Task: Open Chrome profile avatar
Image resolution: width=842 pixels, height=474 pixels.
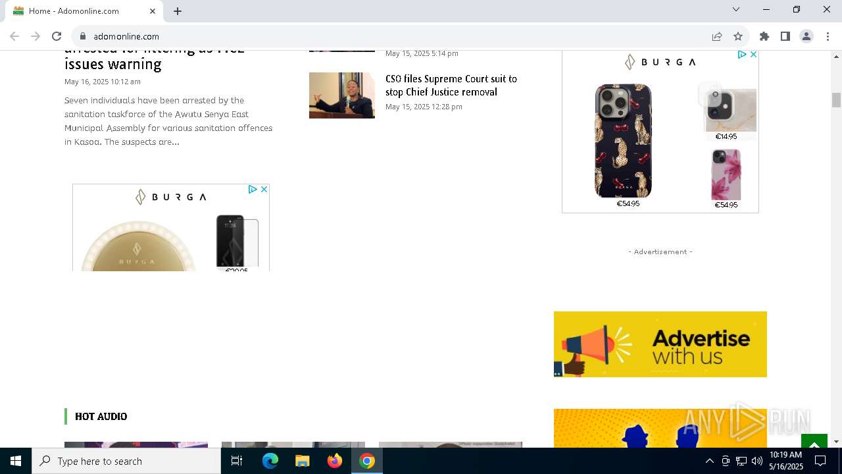Action: [x=806, y=36]
